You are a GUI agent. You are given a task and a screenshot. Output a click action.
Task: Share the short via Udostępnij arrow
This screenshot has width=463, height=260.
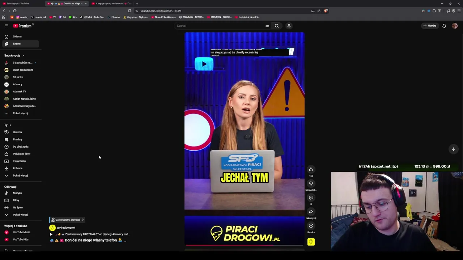point(311,212)
